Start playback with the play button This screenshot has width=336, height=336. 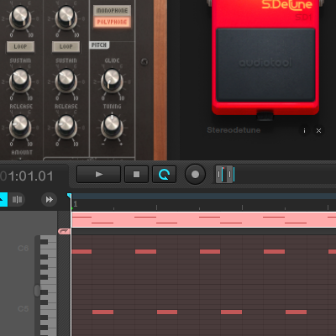(x=98, y=175)
